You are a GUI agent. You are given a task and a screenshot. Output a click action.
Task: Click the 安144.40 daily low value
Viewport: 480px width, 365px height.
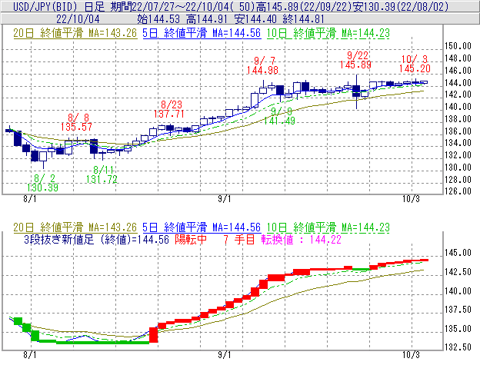[255, 19]
